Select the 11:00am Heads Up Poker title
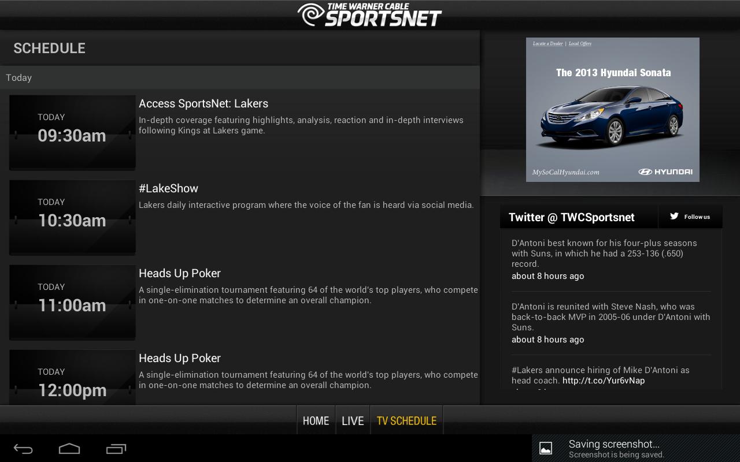 point(180,273)
